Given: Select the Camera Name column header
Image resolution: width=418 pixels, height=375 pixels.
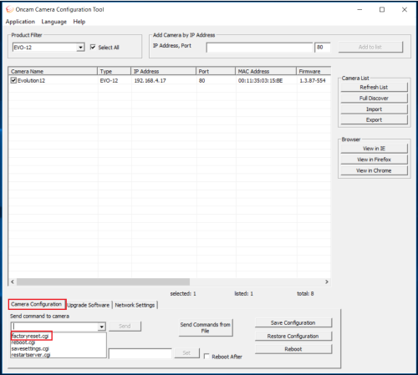Looking at the screenshot, I should tap(53, 71).
